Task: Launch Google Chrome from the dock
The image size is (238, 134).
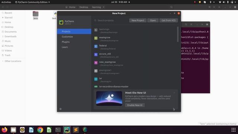Action: coord(40,130)
